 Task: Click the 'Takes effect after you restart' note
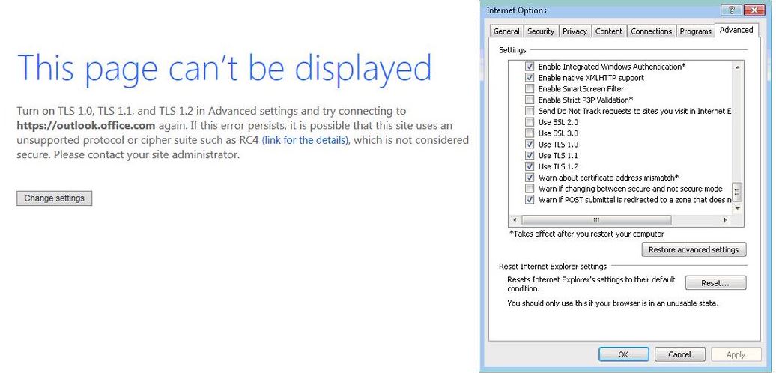point(586,234)
